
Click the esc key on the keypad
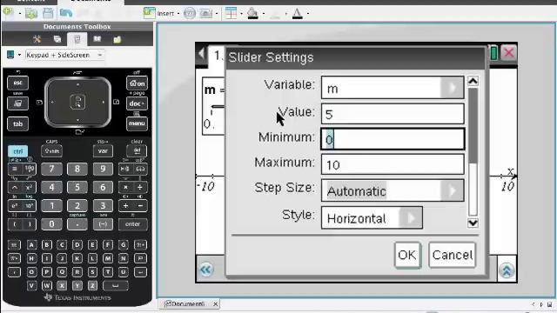coord(17,83)
